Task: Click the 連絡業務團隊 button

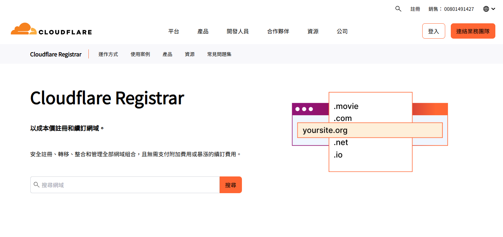Action: [473, 31]
